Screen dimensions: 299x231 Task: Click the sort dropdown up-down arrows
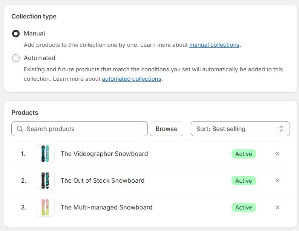click(x=281, y=129)
